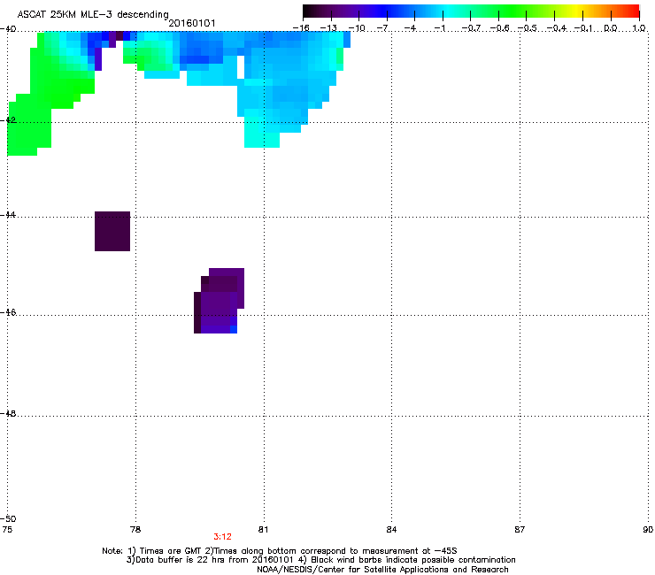Image resolution: width=655 pixels, height=575 pixels.
Task: Click the color bar legend gradient
Action: pos(471,11)
